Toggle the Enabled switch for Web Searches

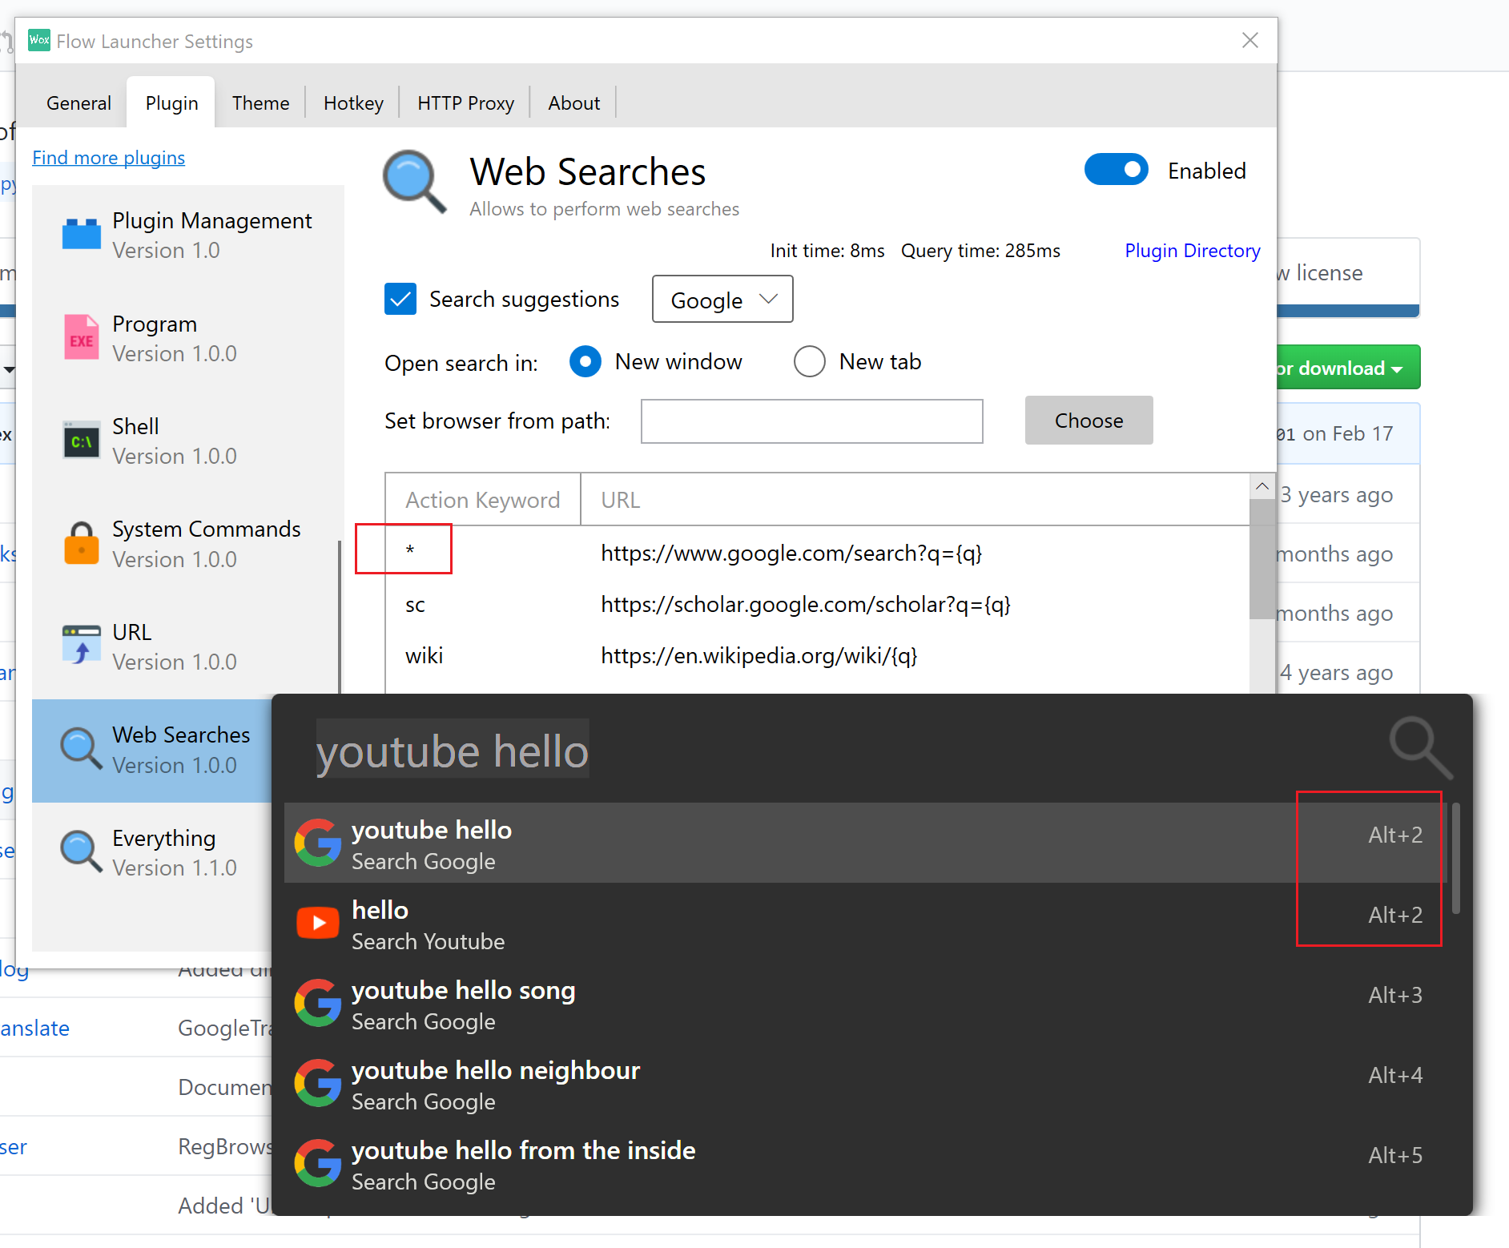click(x=1117, y=170)
